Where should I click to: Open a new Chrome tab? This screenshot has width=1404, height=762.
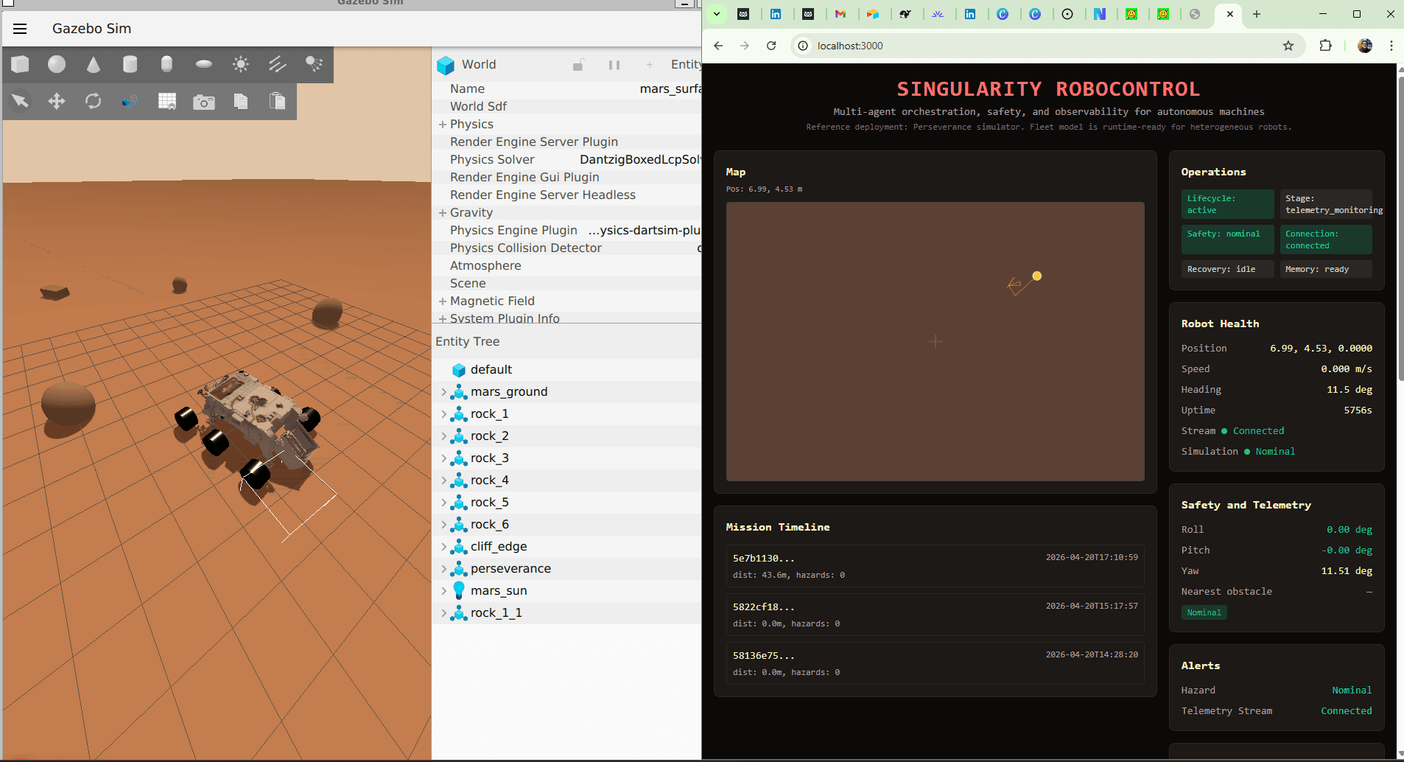pos(1257,14)
